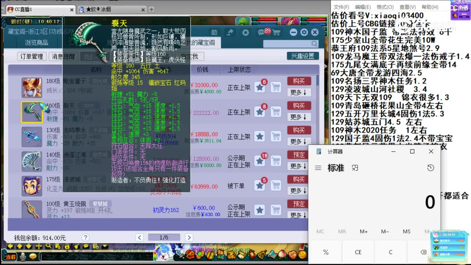Click calculator CE key
The image size is (471, 265).
[x=358, y=252]
